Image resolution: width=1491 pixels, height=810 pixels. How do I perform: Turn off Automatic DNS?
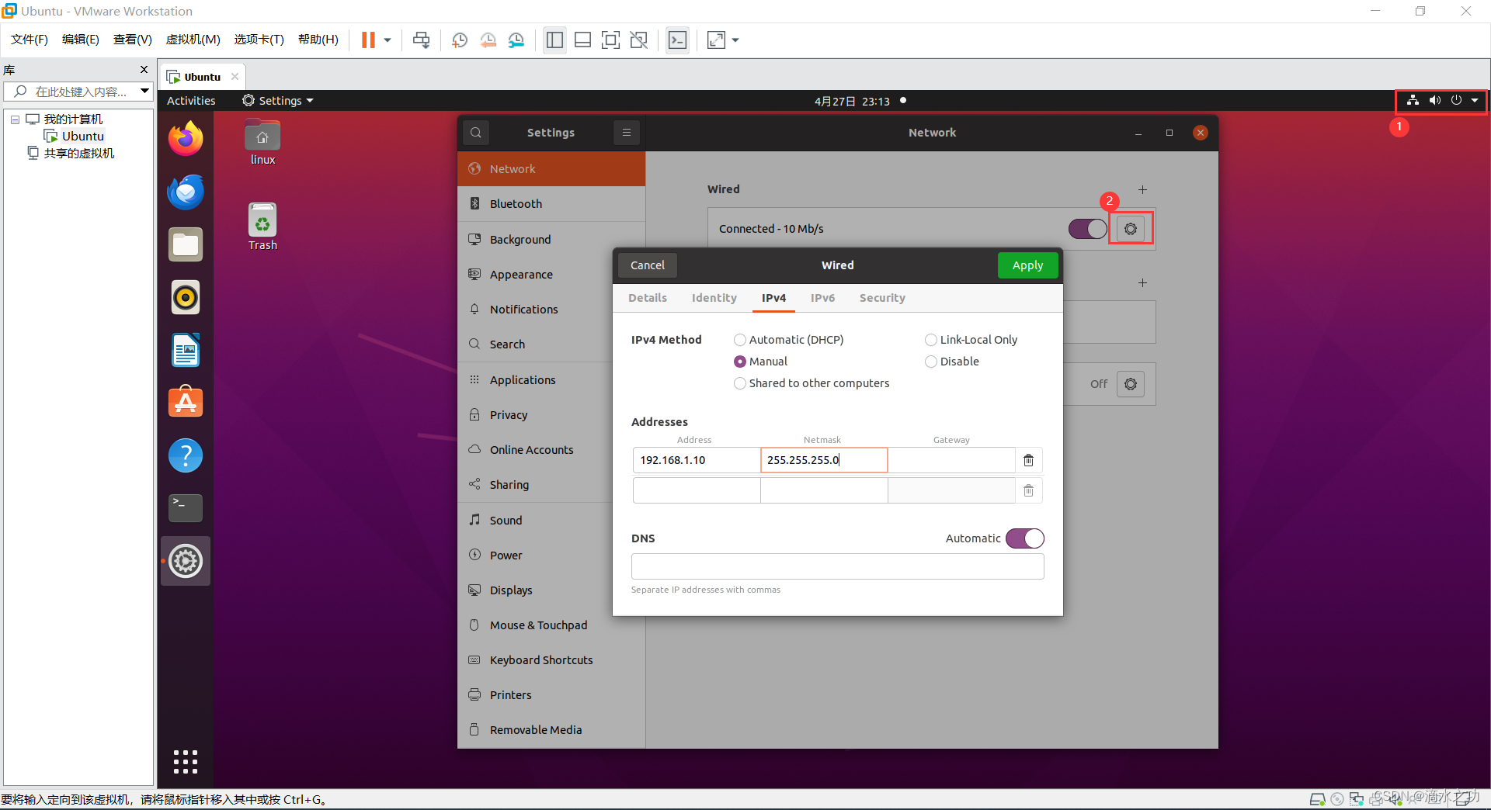[x=1025, y=538]
